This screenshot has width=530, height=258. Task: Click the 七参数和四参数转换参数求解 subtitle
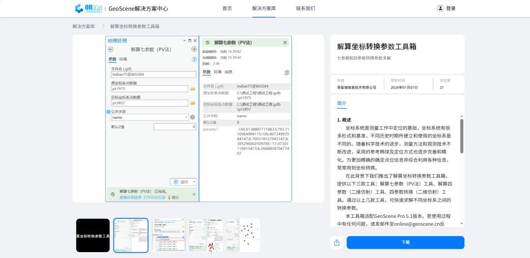pos(364,58)
